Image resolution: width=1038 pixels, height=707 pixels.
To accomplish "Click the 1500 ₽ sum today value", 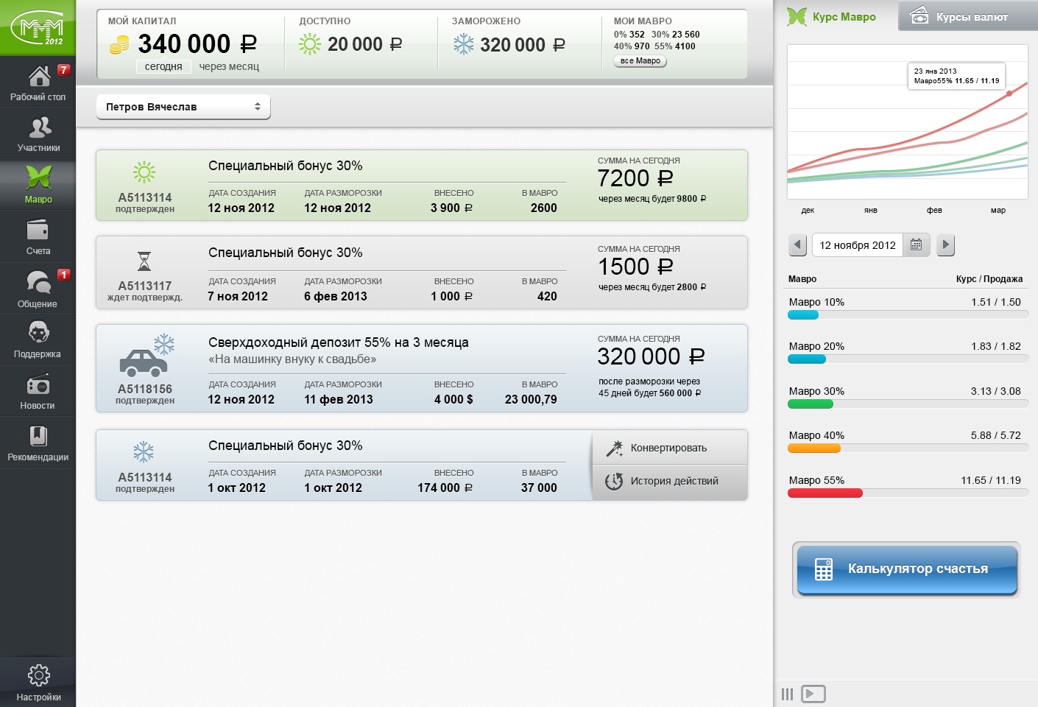I will pos(635,267).
